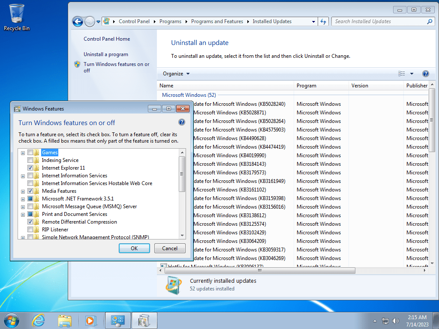Switch to Control Panel taskbar button
The height and width of the screenshot is (329, 439).
pos(118,320)
